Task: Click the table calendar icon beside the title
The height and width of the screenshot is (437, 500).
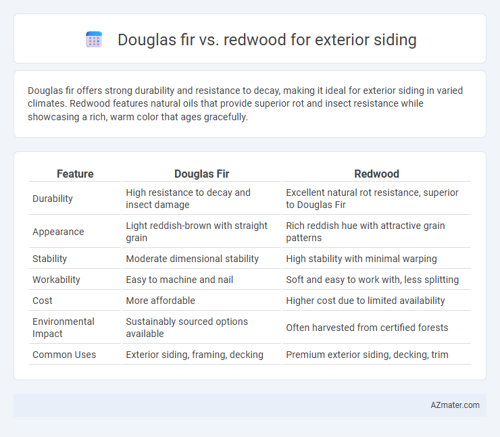Action: pyautogui.click(x=94, y=40)
